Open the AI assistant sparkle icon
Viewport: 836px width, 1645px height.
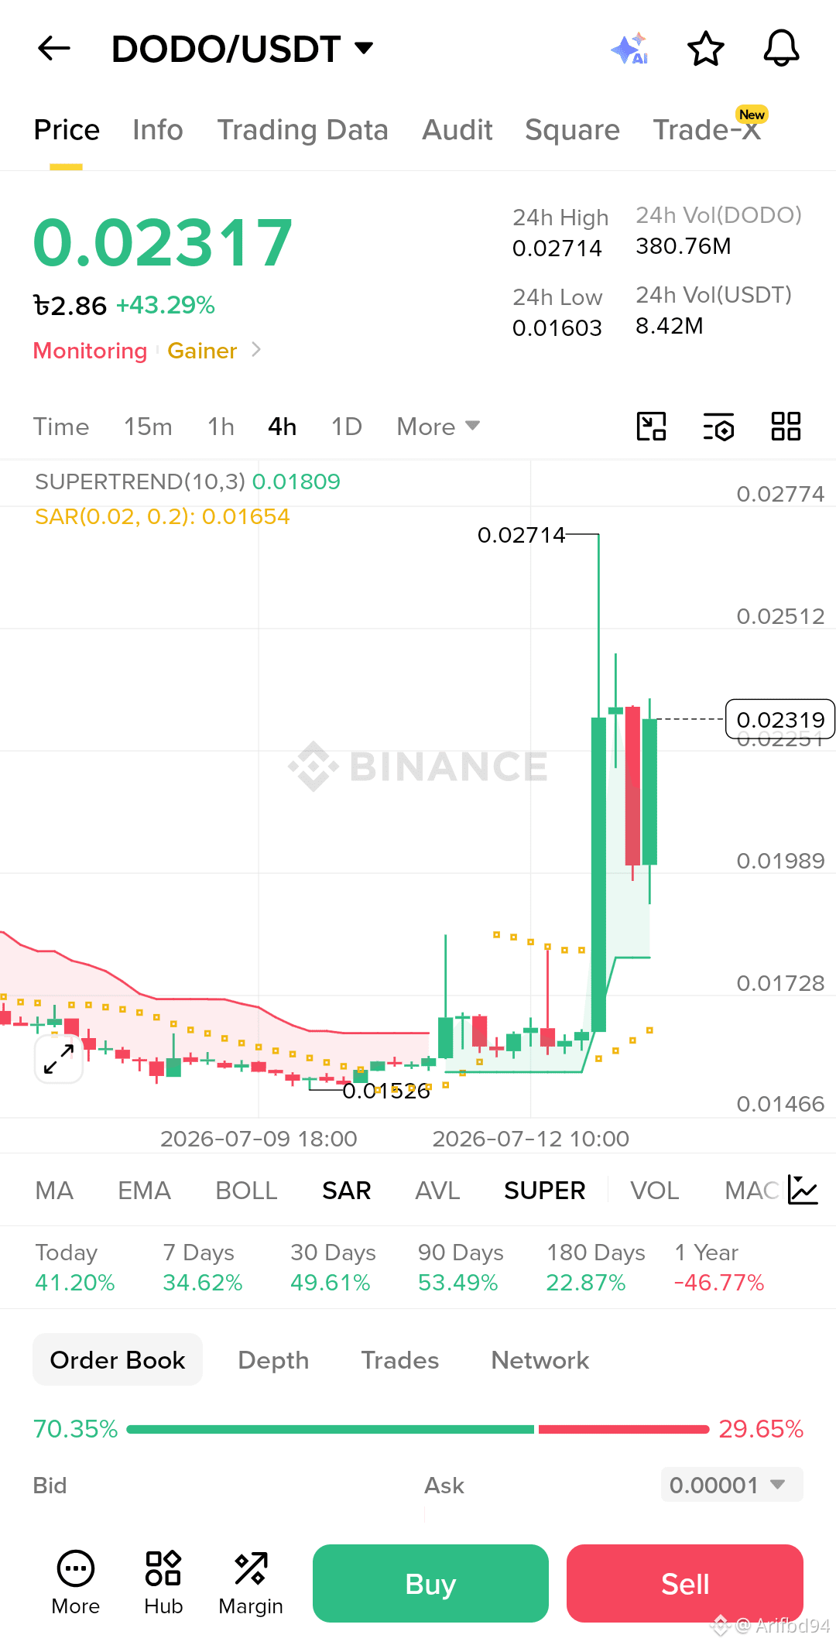tap(629, 49)
